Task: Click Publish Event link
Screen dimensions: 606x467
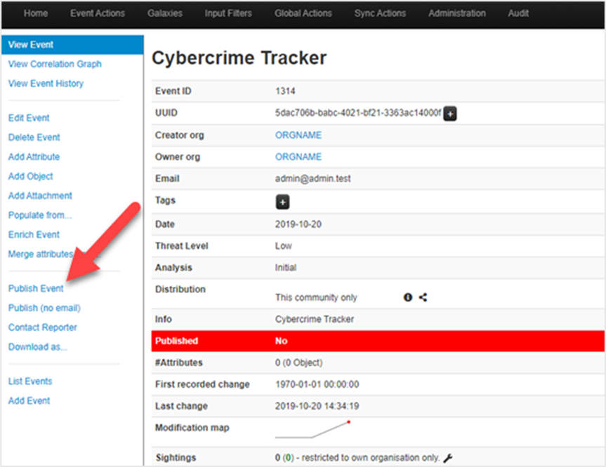Action: coord(36,288)
